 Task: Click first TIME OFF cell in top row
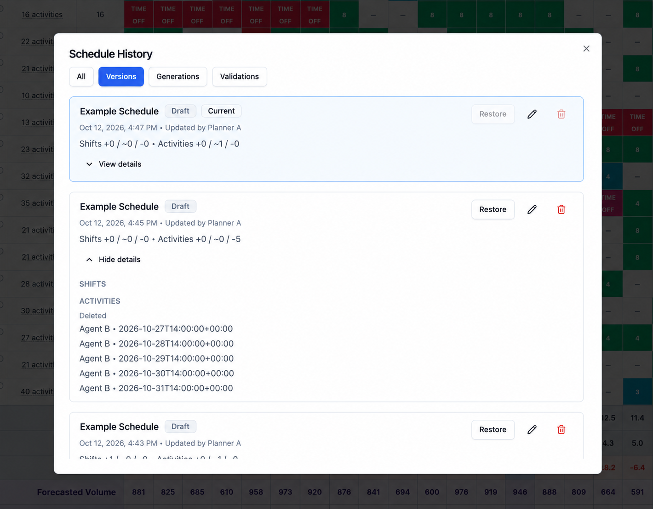138,15
